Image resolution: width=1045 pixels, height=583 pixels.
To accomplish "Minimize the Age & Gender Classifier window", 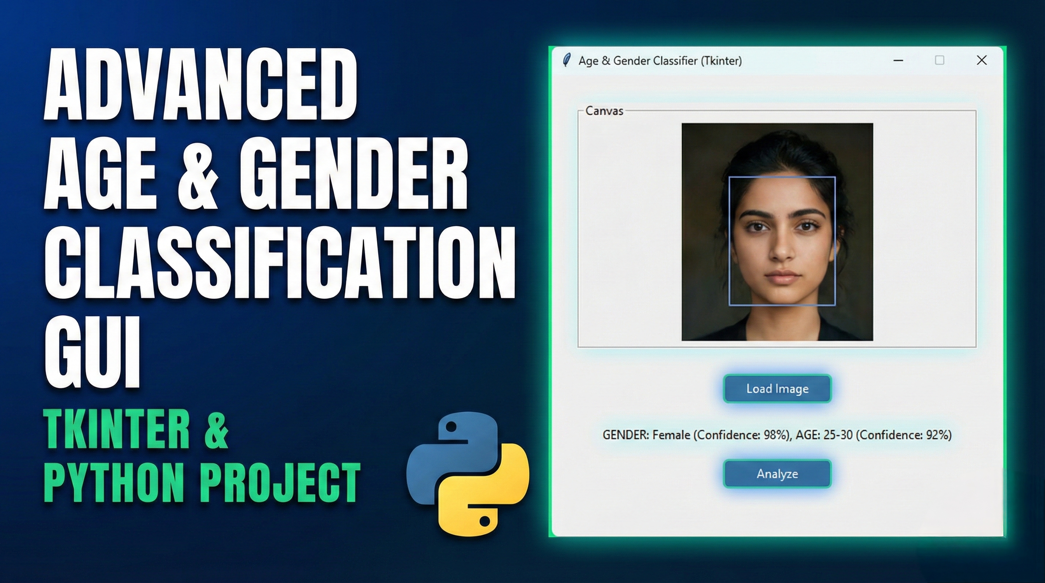I will 898,60.
